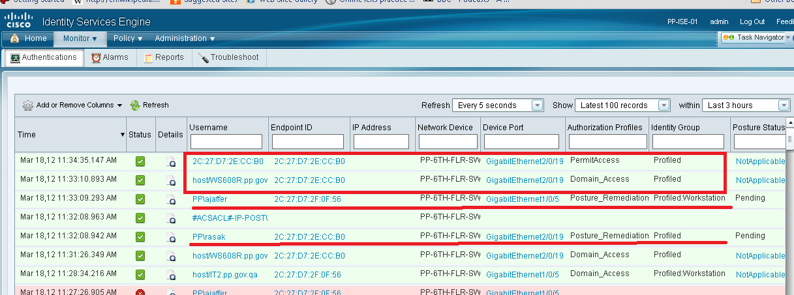This screenshot has height=295, width=794.
Task: Open details icon for 11:33:09.293 AM row
Action: click(x=171, y=199)
